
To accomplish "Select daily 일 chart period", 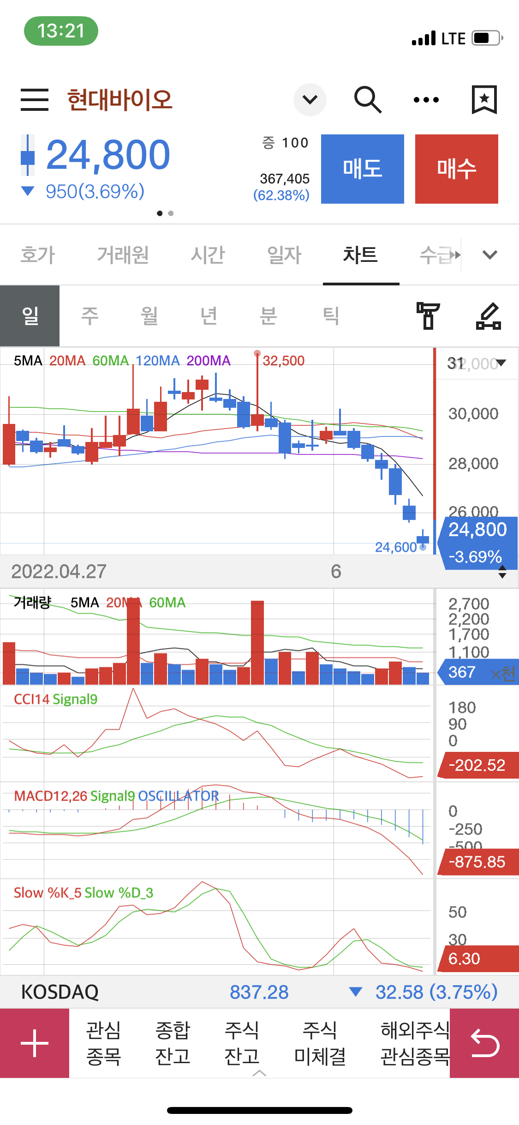I will [x=30, y=316].
